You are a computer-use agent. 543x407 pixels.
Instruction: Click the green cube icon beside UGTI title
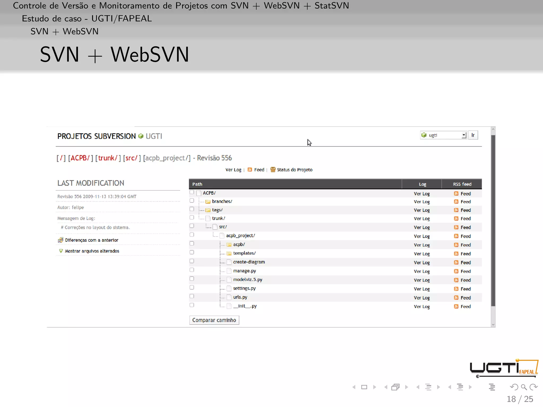141,136
